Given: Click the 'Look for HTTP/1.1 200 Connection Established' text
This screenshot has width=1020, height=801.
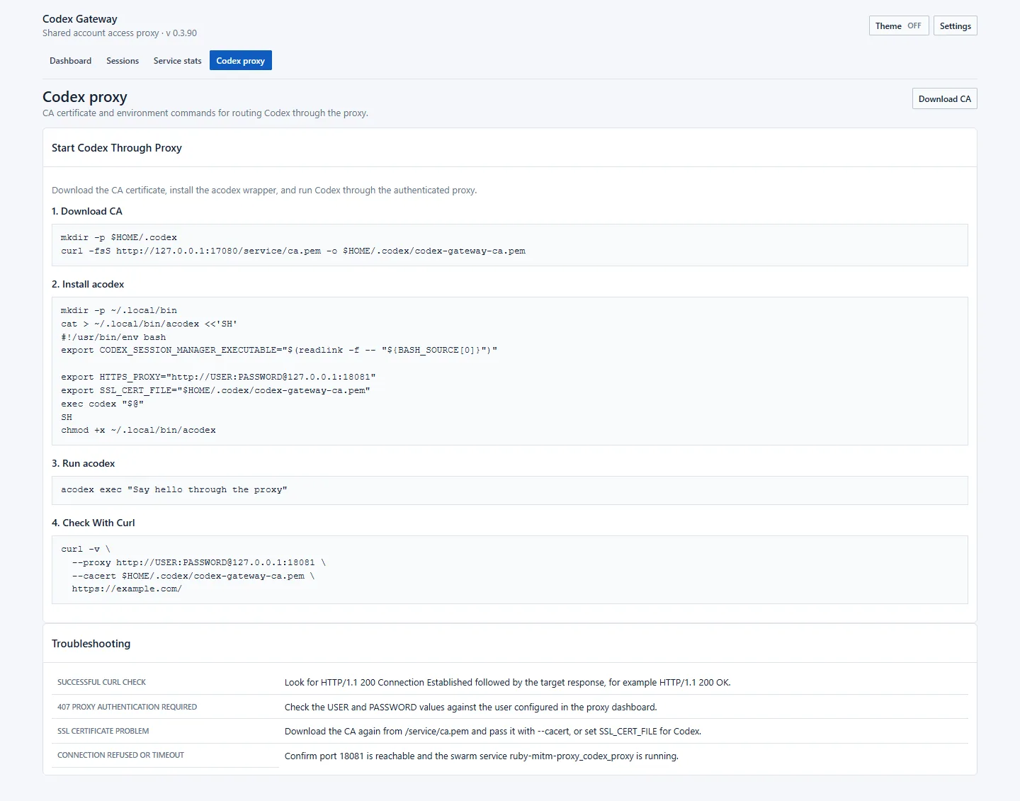Looking at the screenshot, I should coord(507,683).
